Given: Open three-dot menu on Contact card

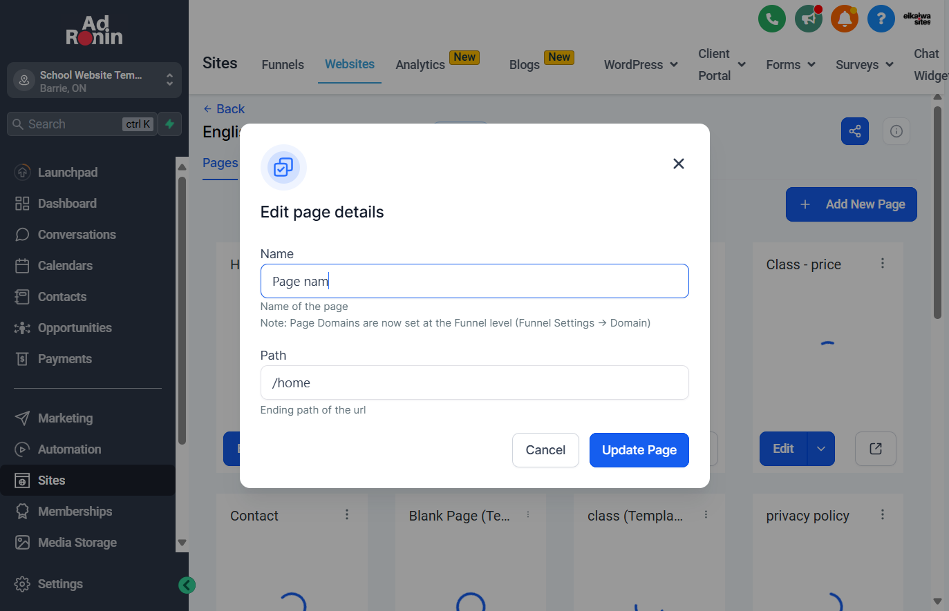Looking at the screenshot, I should [x=347, y=514].
